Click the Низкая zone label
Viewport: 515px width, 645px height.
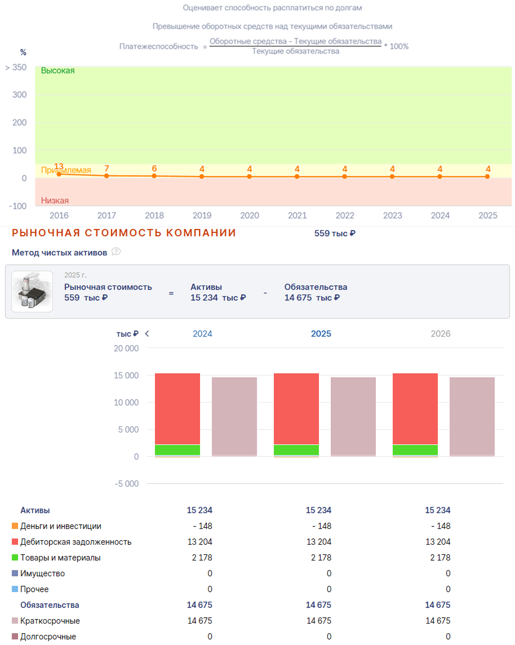(x=55, y=201)
